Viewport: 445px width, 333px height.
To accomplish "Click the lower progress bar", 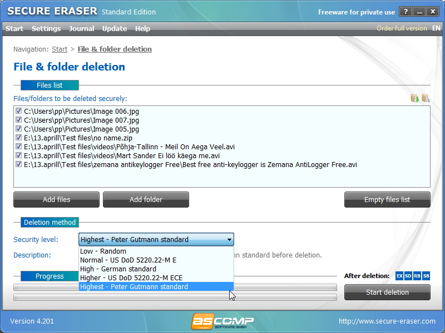I will pyautogui.click(x=175, y=297).
